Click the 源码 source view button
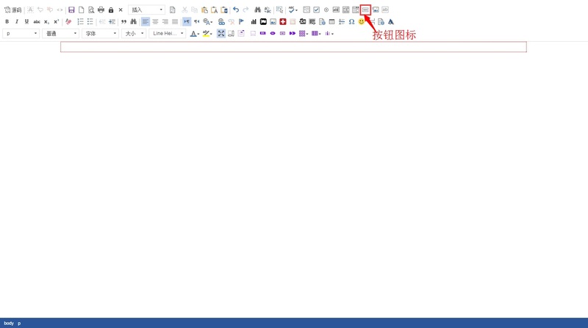The height and width of the screenshot is (328, 588). [x=13, y=10]
